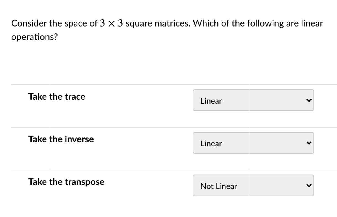Click the word "Consider" starting the question
Viewport: 337px width, 217px height.
pos(29,23)
